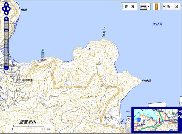The image size is (182, 134).
Task: Select the orange ruler measurement tool
Action: click(x=157, y=6)
